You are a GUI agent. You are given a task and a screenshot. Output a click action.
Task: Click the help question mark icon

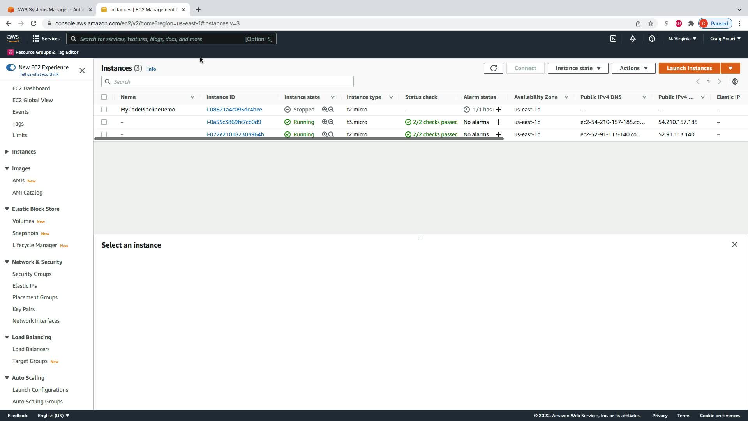[x=652, y=39]
